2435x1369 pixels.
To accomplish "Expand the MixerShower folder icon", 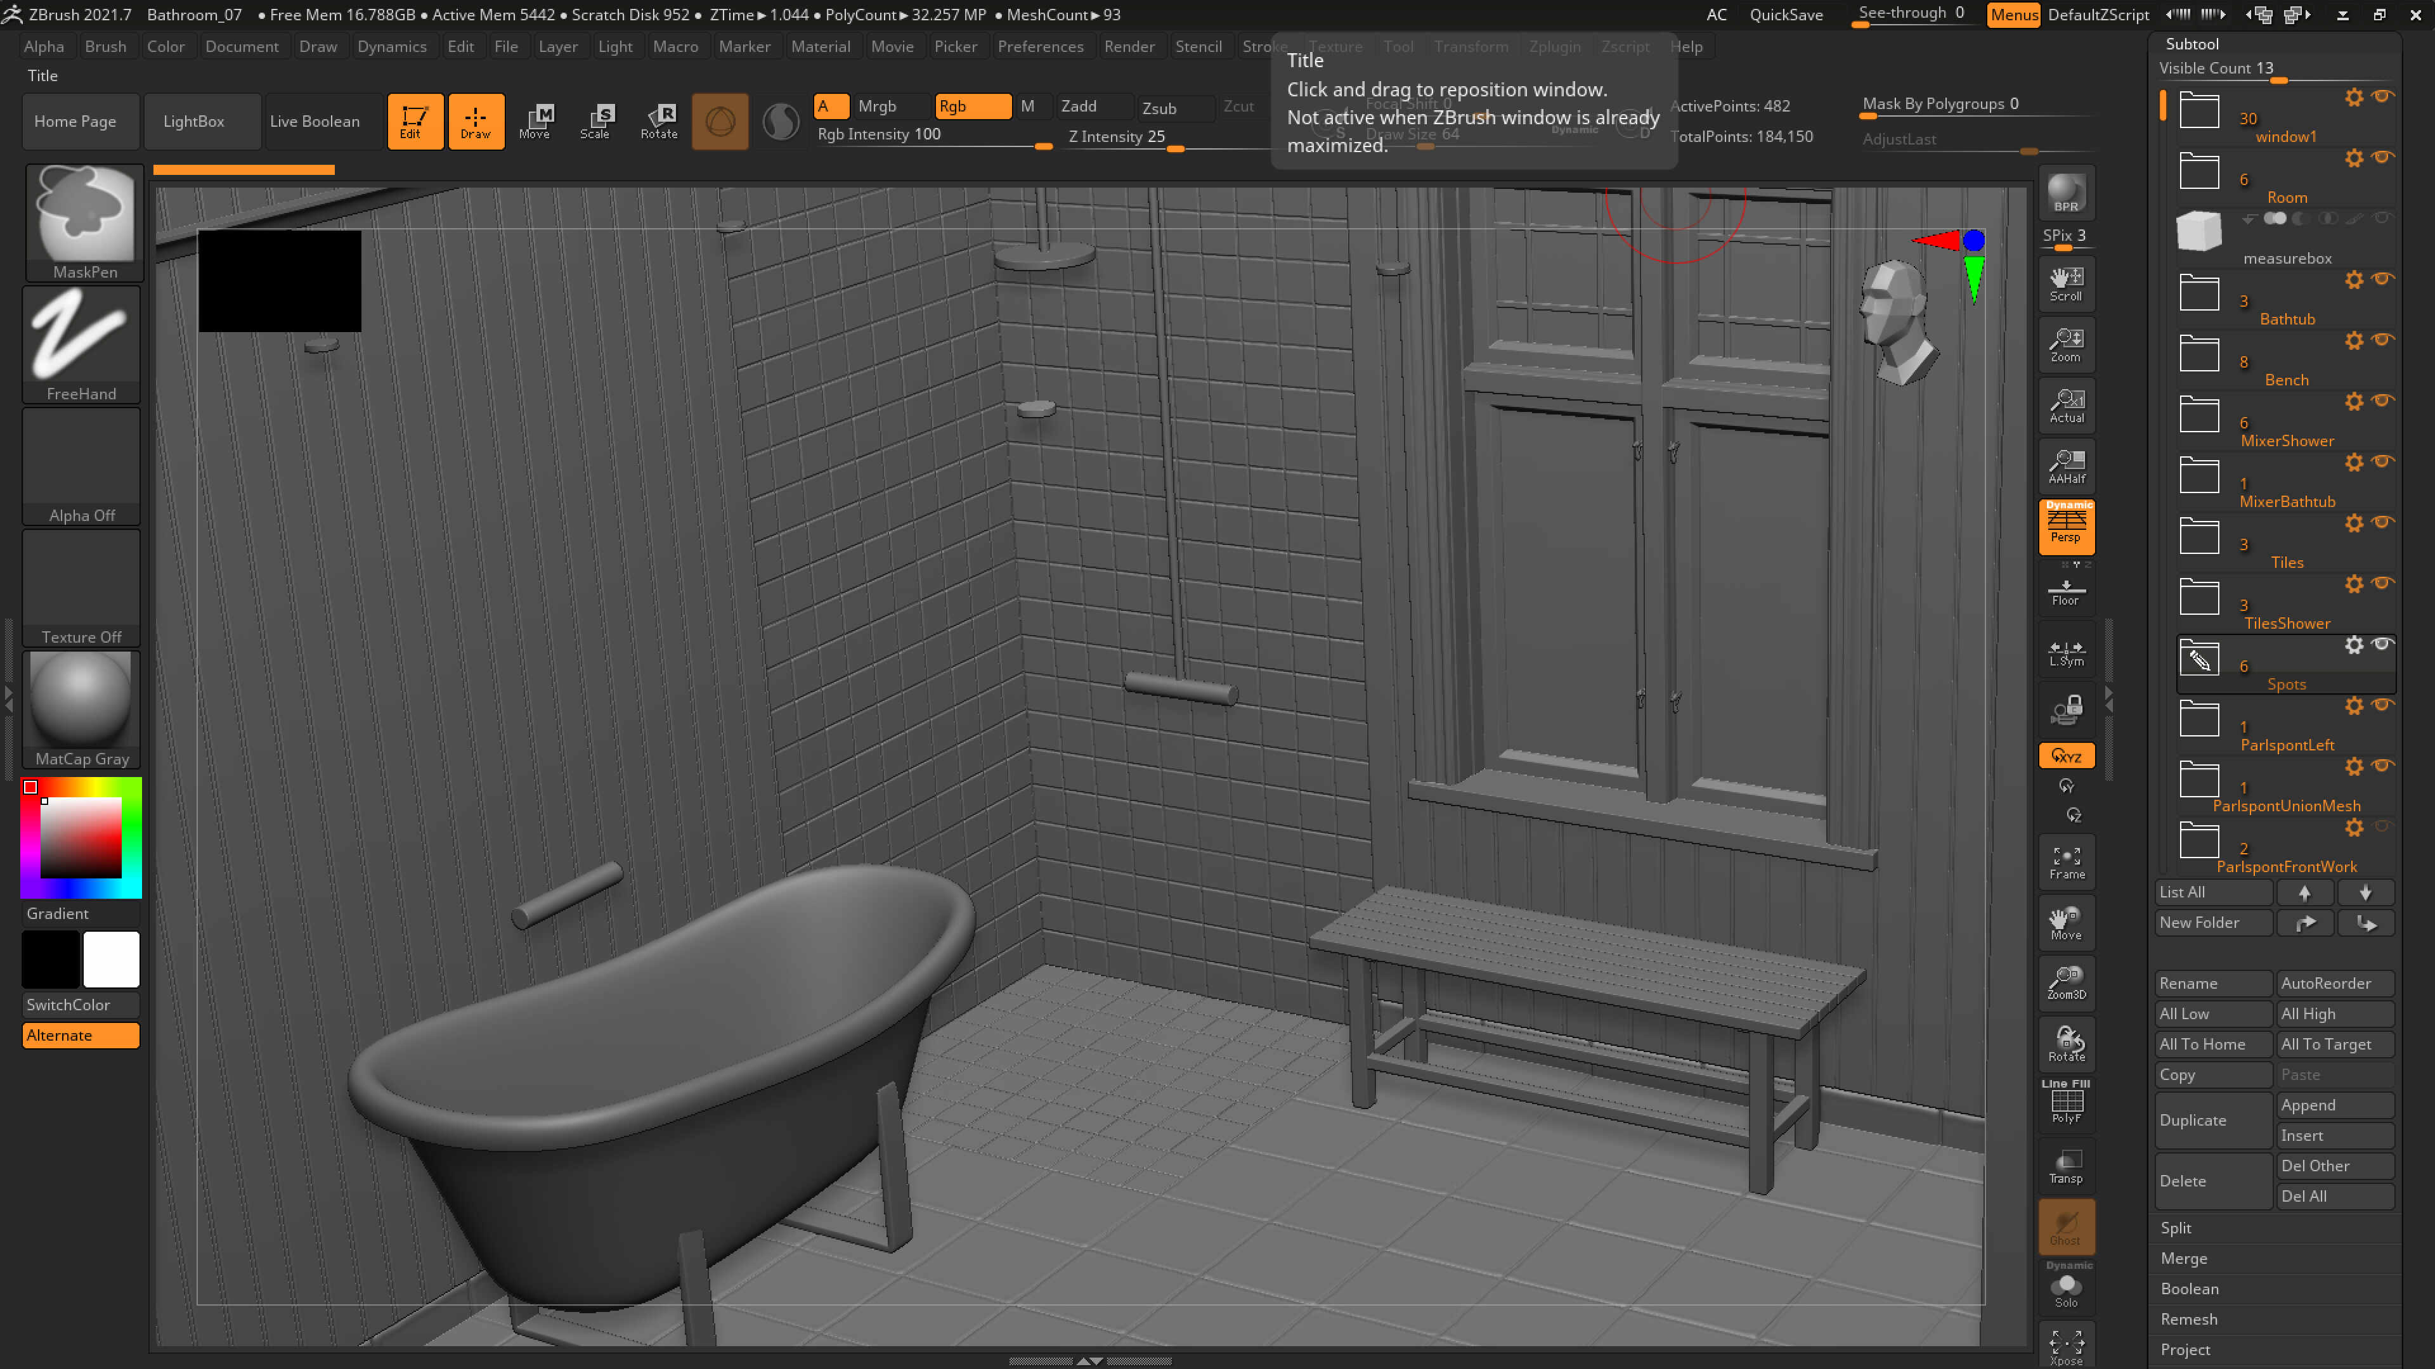I will coord(2198,415).
